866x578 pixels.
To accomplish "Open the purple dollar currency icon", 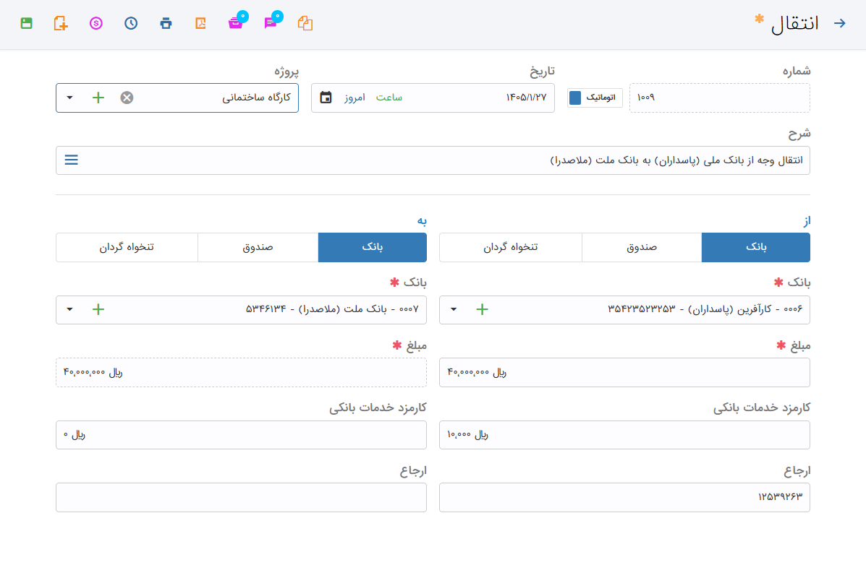I will (x=96, y=23).
